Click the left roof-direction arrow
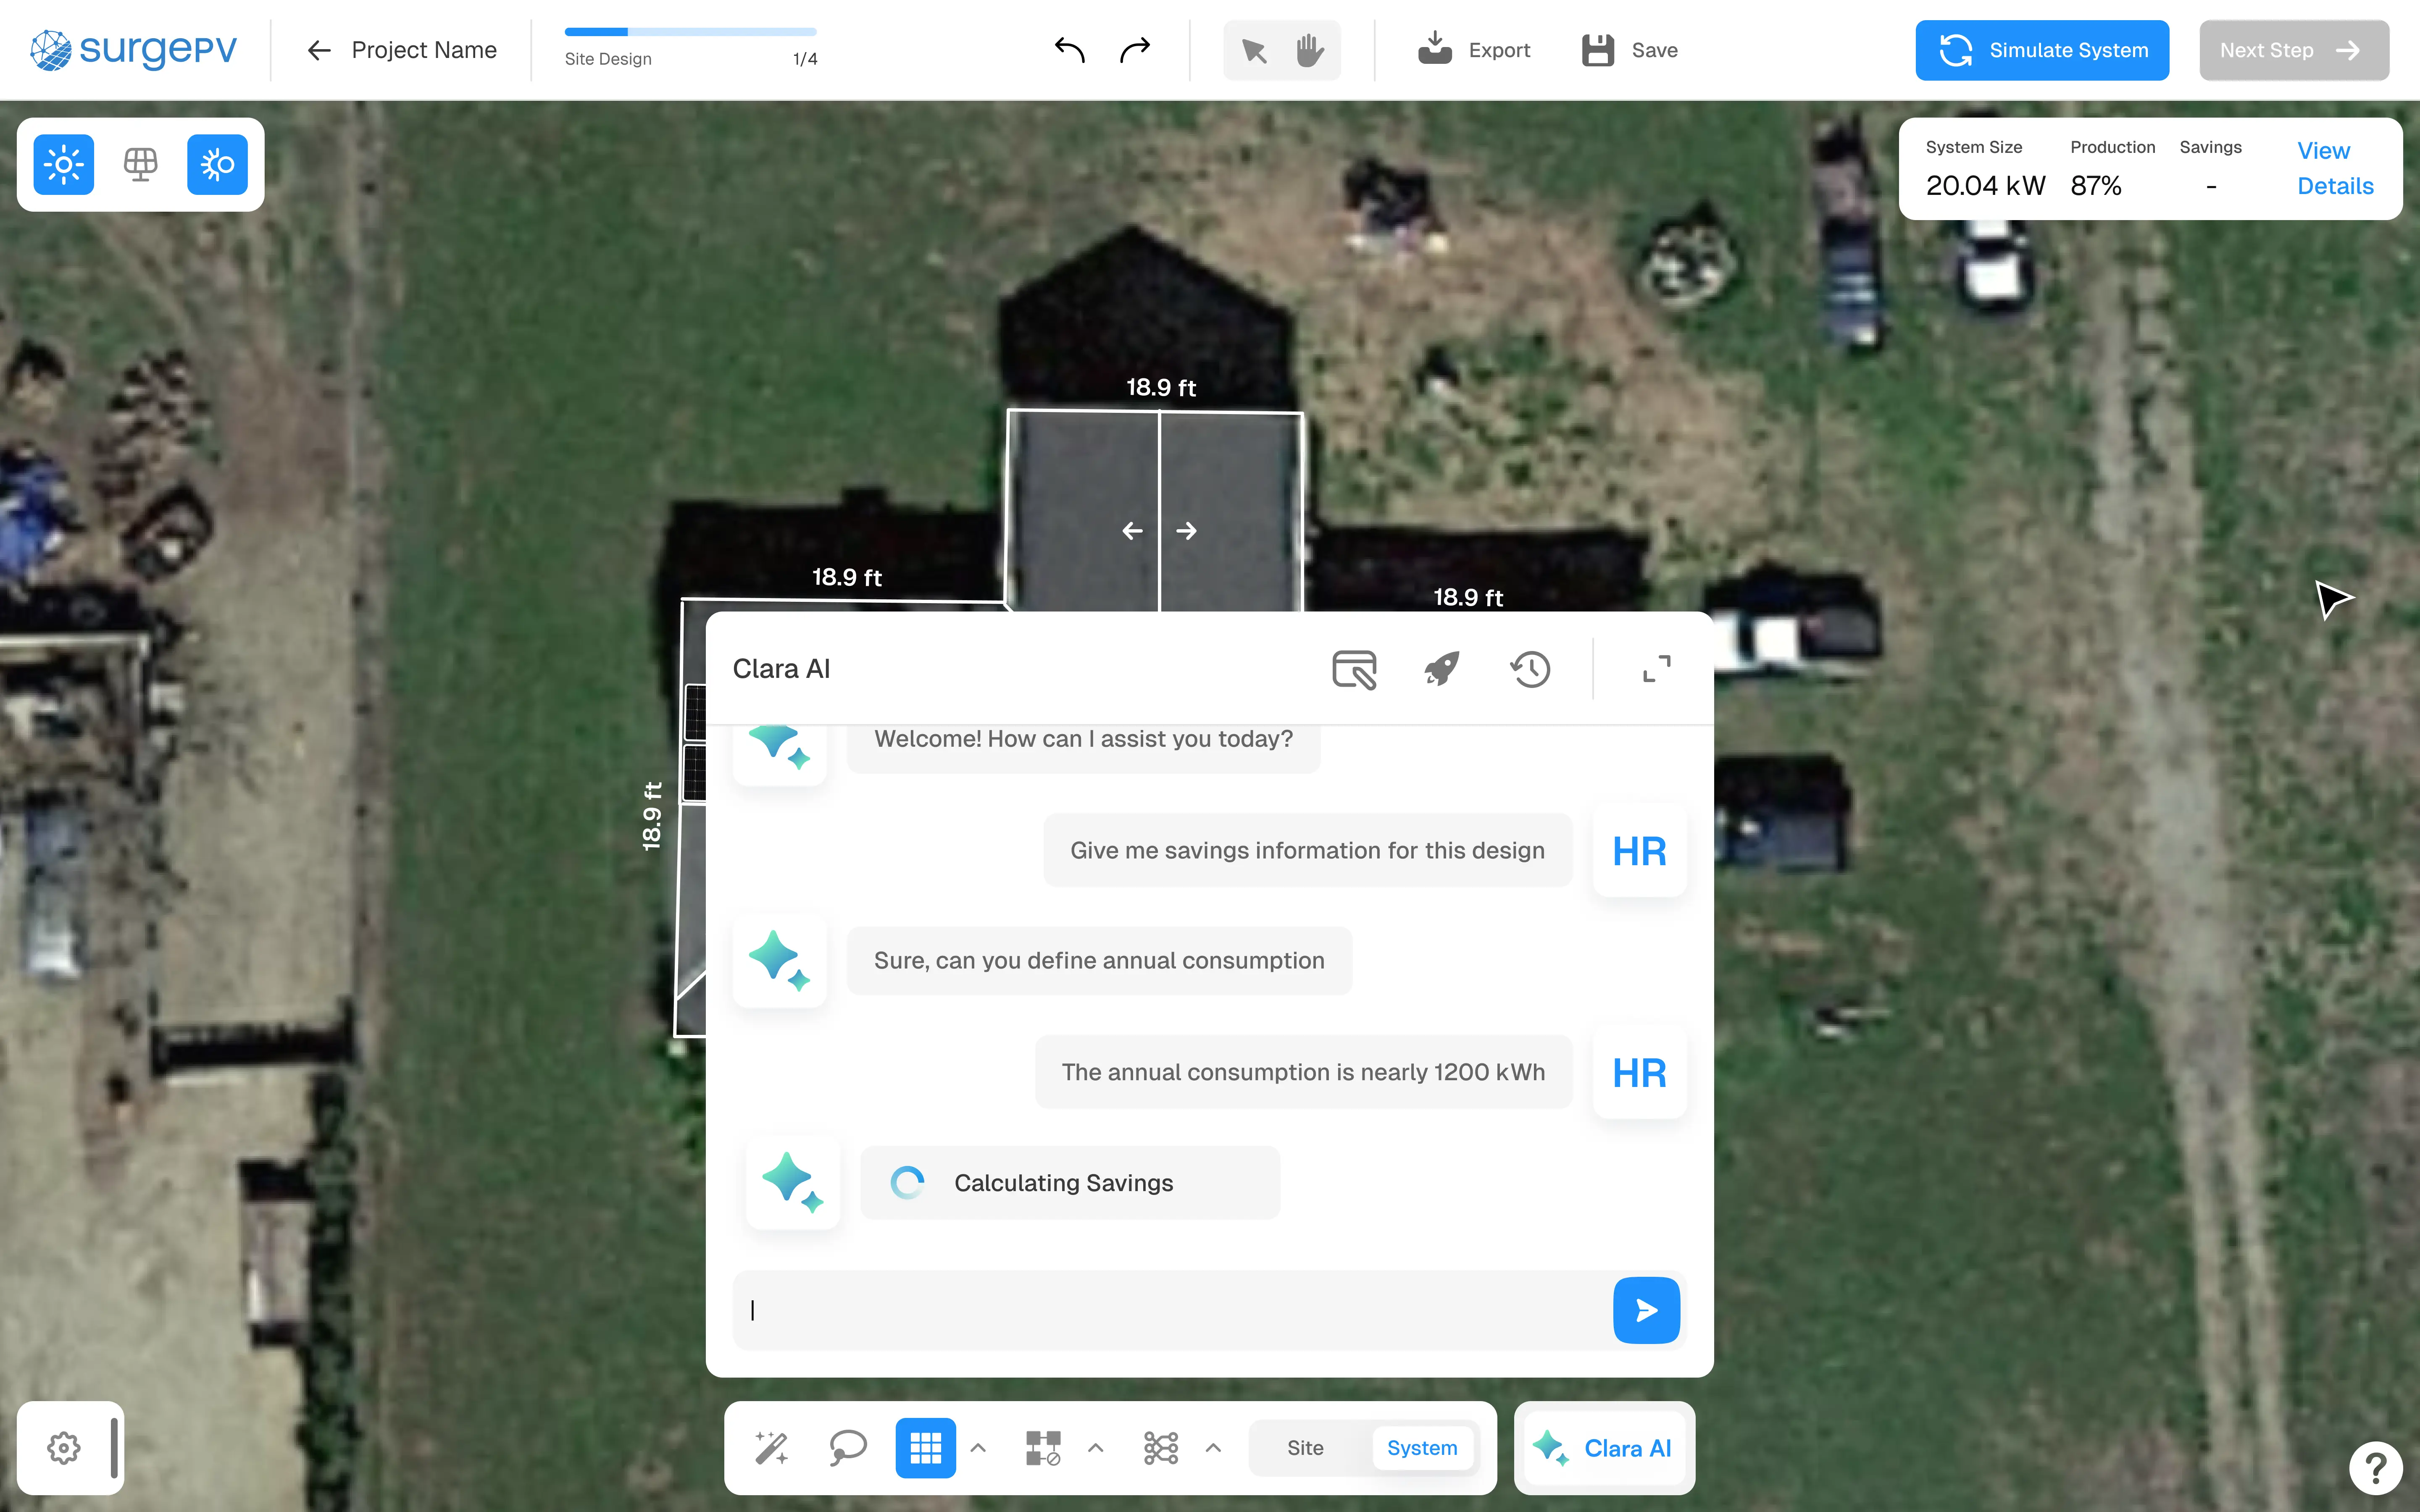Image resolution: width=2420 pixels, height=1512 pixels. tap(1132, 531)
